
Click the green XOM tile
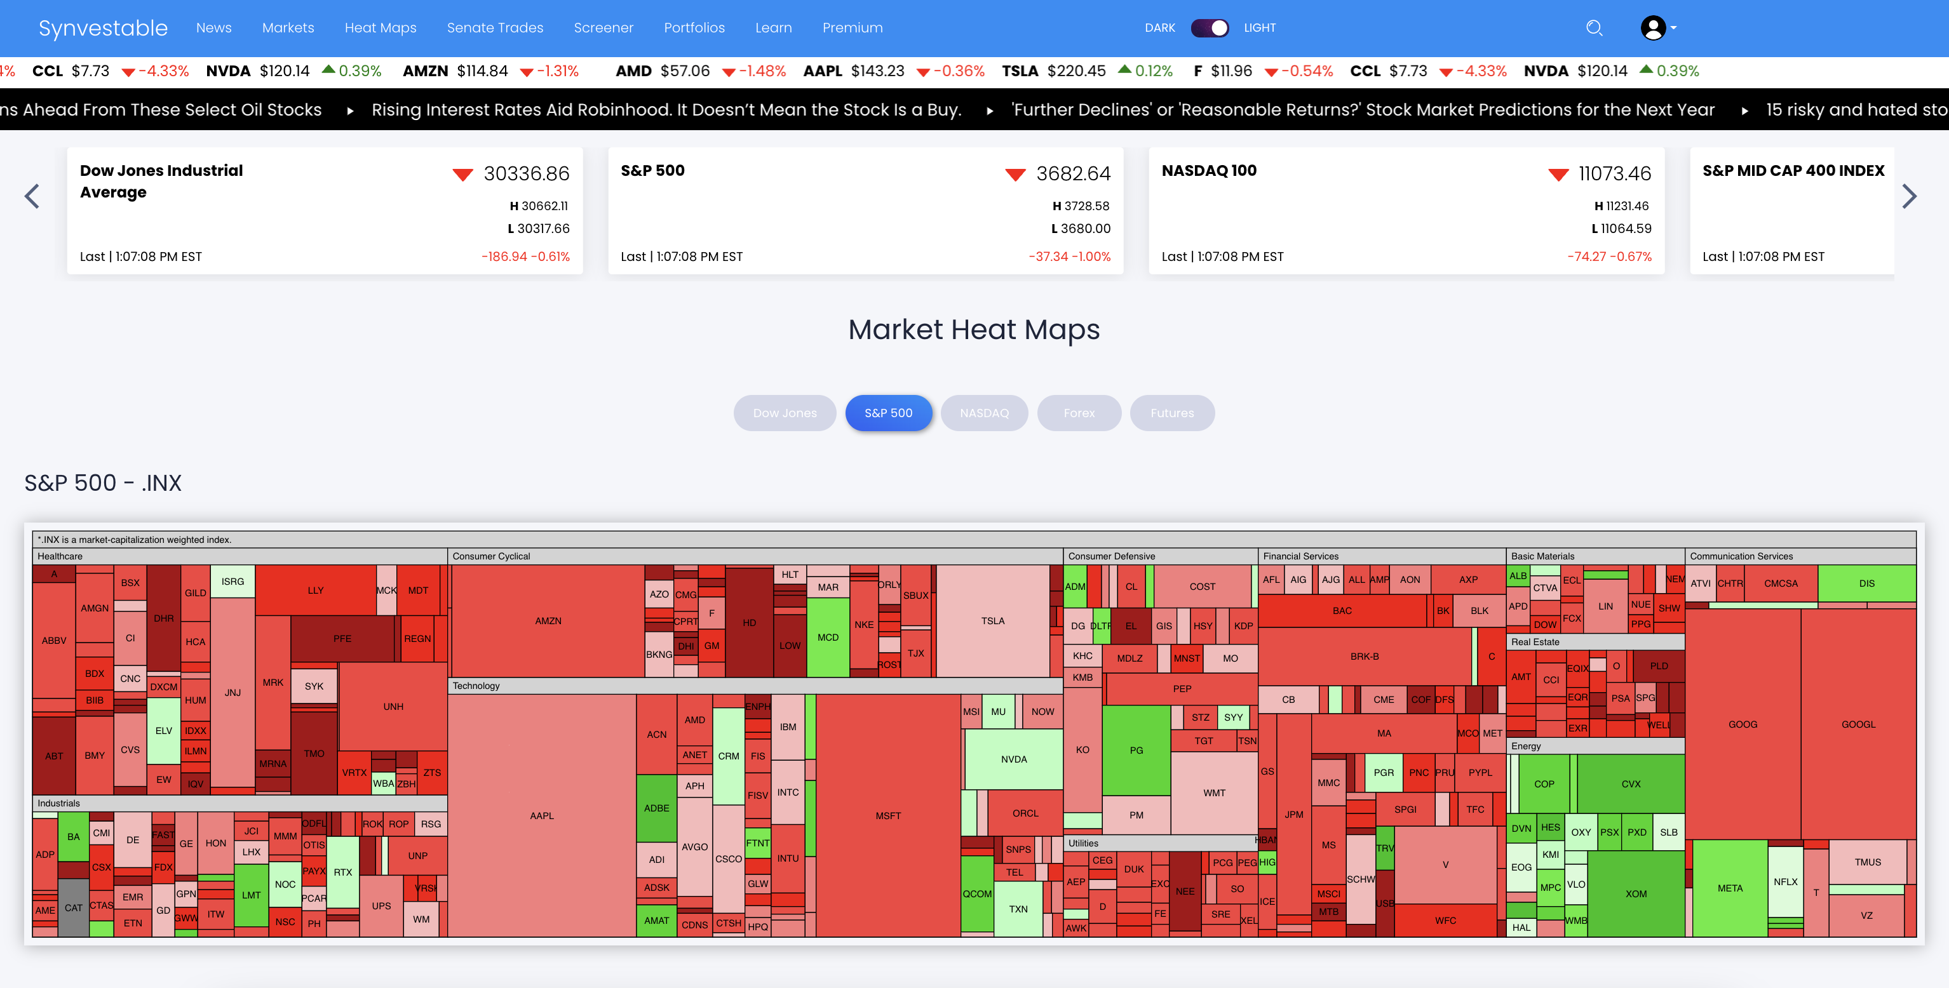click(1636, 893)
